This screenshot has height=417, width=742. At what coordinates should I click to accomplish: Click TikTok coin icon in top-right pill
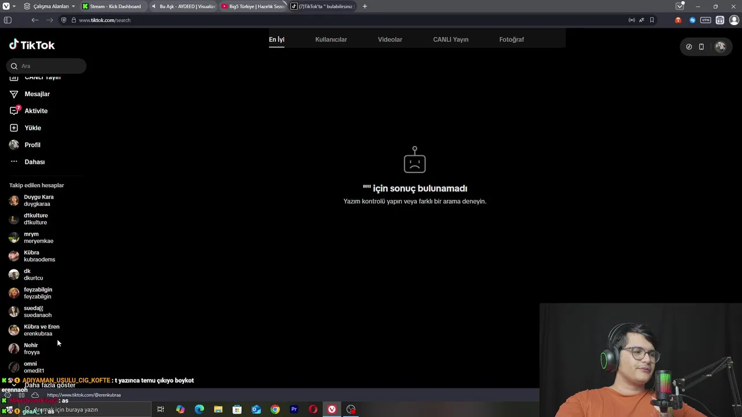tap(689, 47)
